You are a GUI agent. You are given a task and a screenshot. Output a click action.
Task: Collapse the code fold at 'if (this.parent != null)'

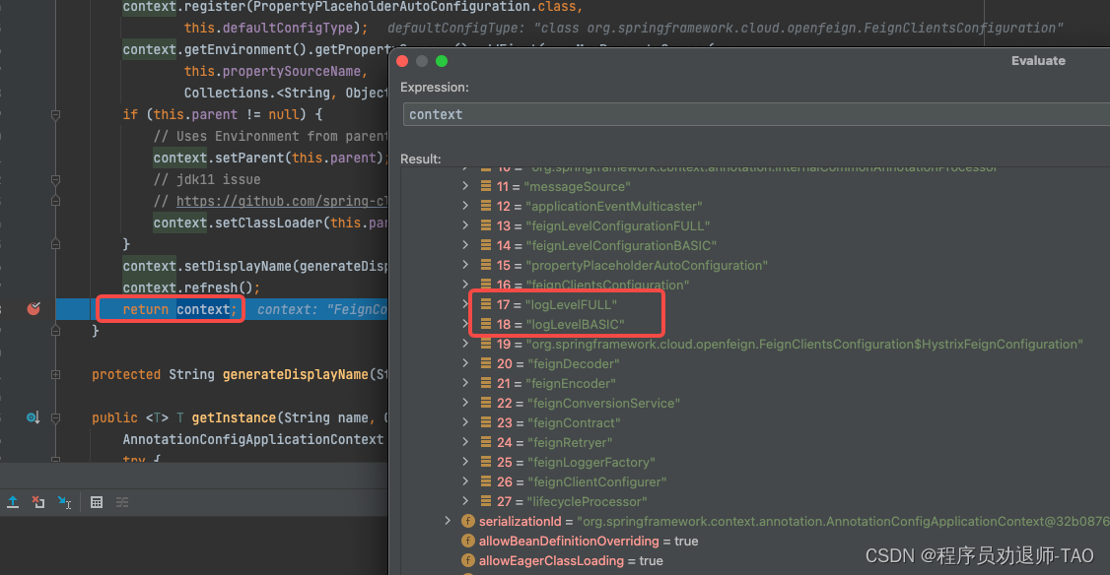tap(55, 114)
